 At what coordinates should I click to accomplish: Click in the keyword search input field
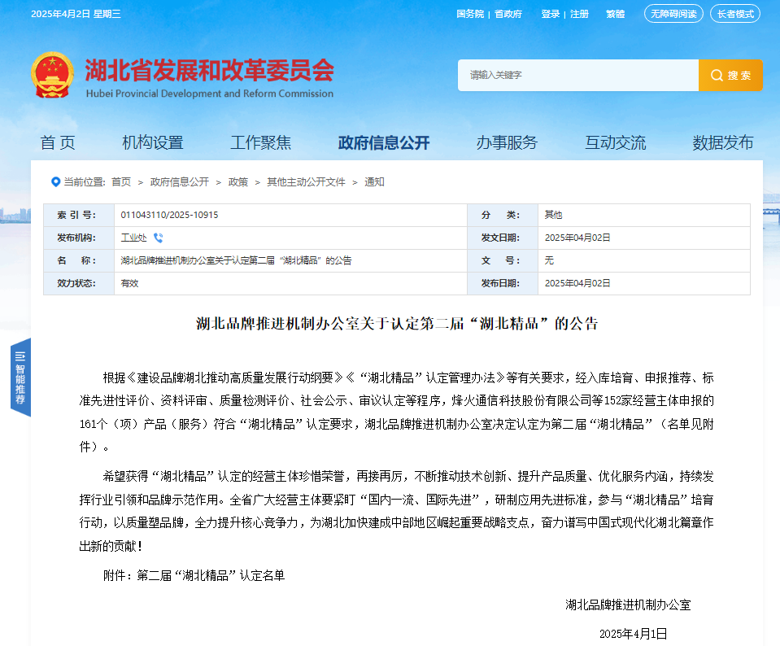577,75
